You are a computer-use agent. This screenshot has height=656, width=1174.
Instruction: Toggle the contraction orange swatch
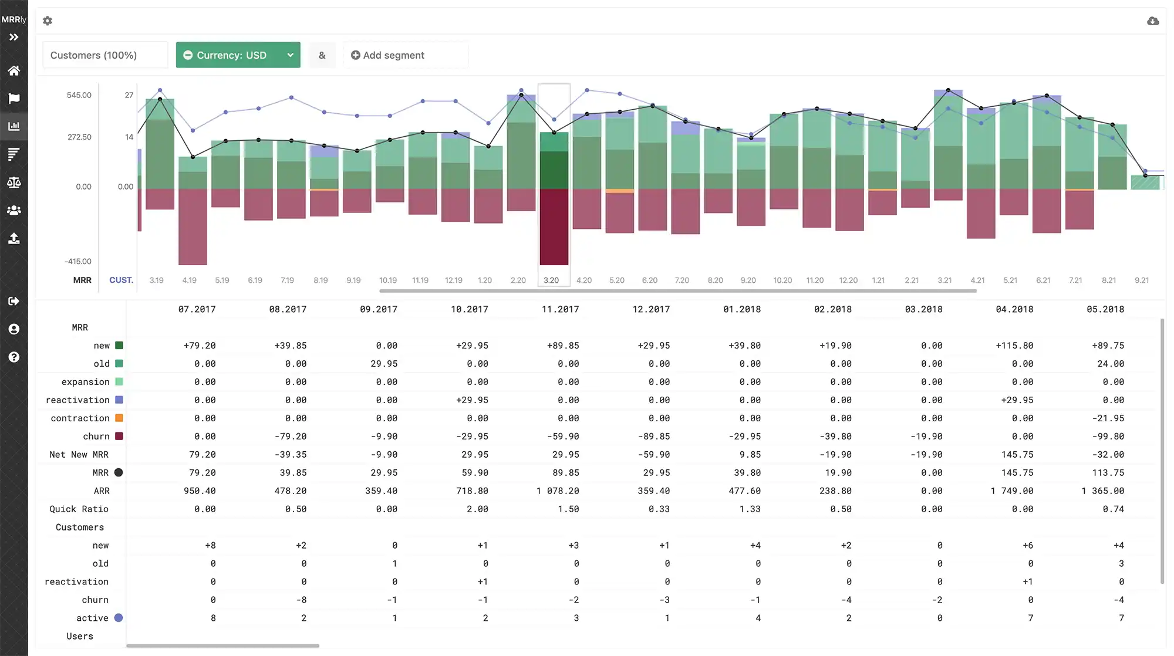[x=119, y=418]
